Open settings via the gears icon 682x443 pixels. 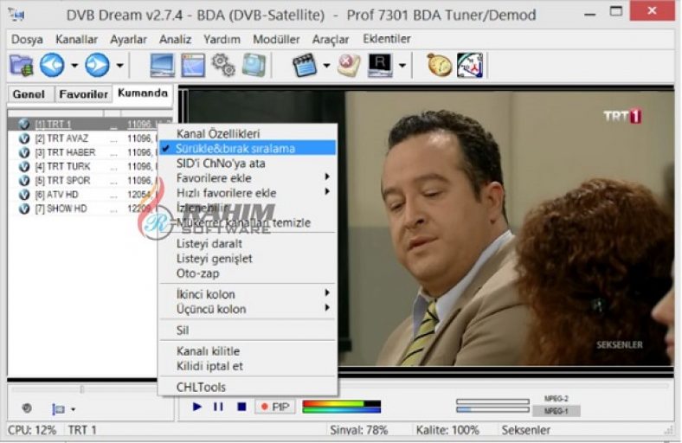click(x=223, y=65)
